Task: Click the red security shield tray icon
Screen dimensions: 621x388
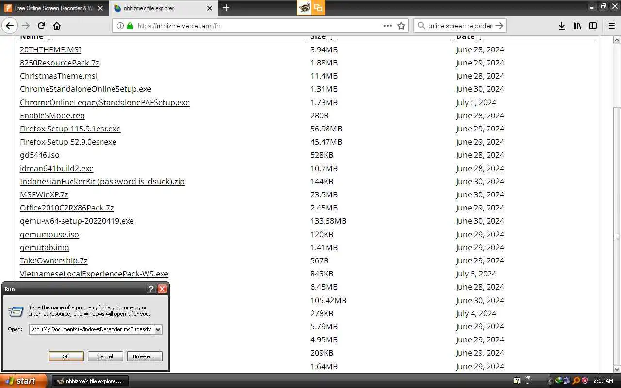Action: 585,381
